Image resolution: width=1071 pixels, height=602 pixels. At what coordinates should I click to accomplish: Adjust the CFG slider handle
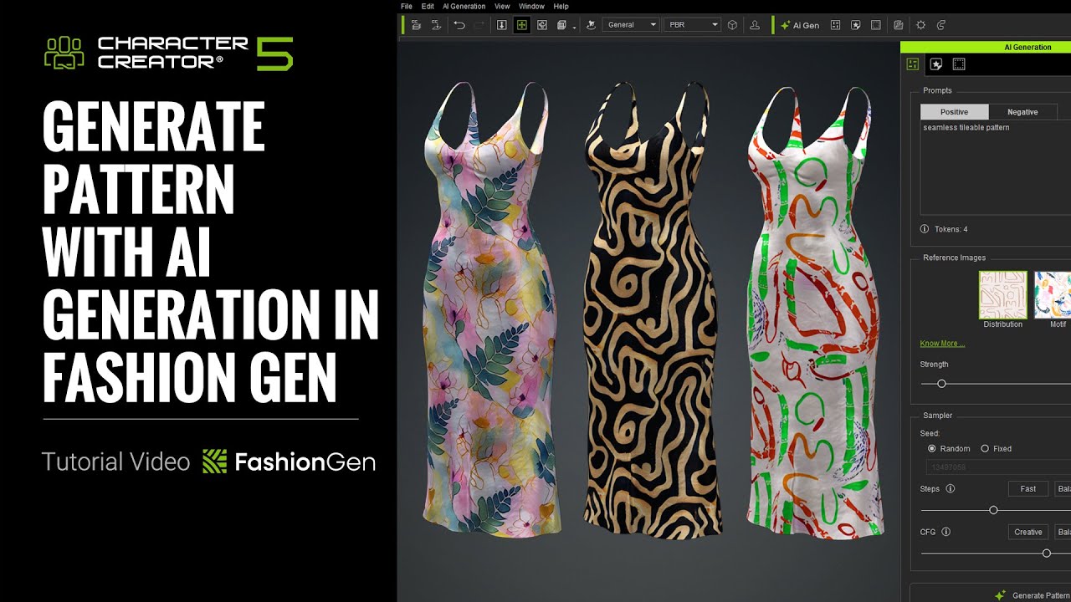click(1046, 553)
